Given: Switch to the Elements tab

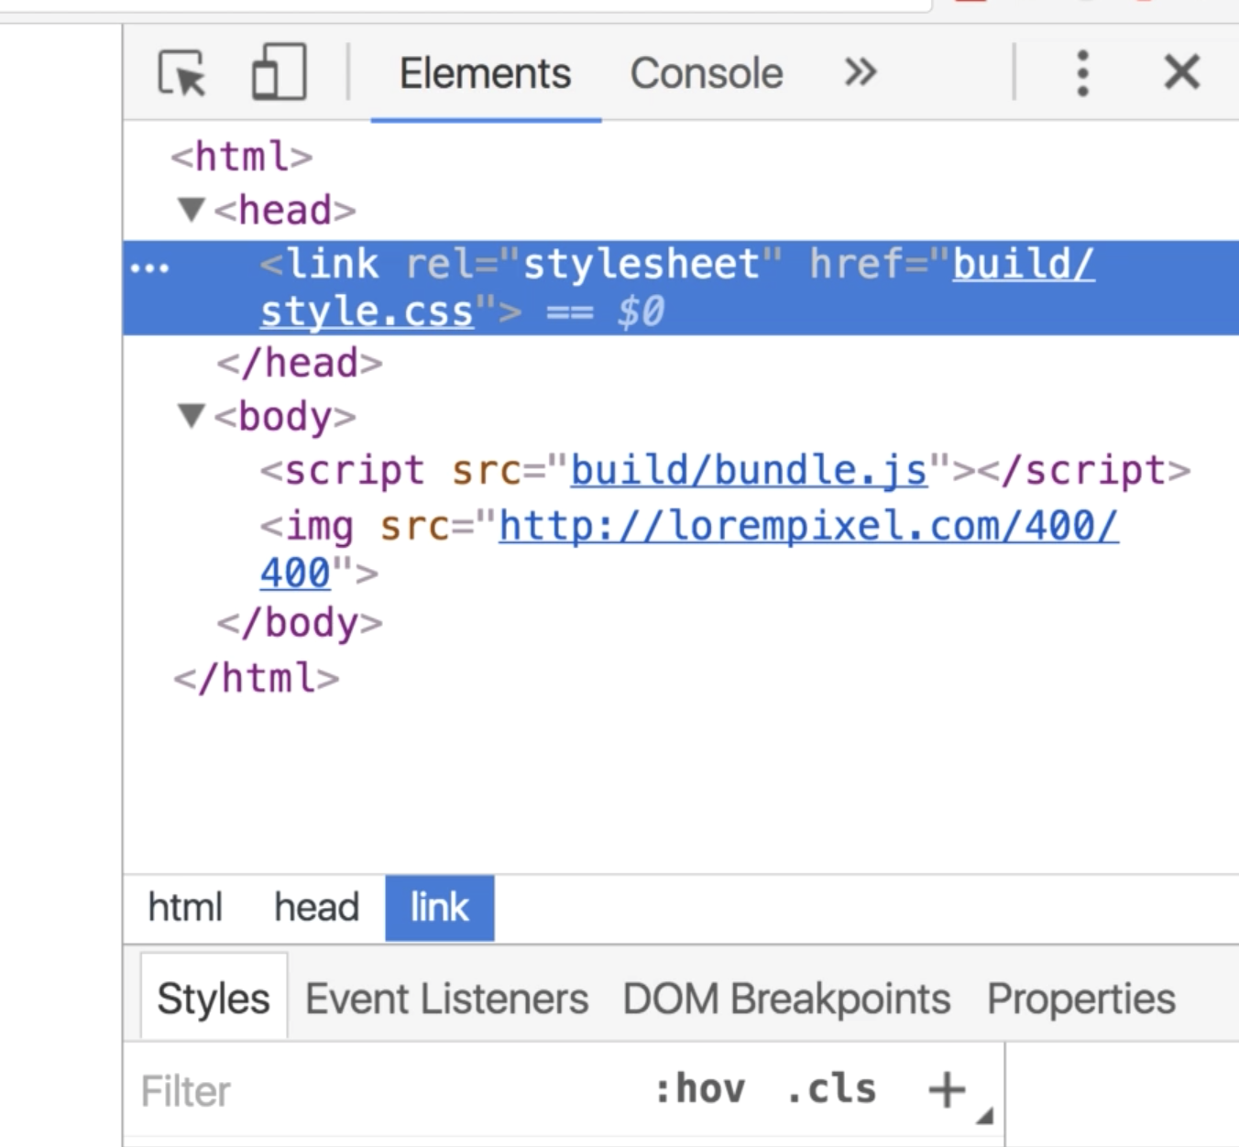Looking at the screenshot, I should 485,73.
